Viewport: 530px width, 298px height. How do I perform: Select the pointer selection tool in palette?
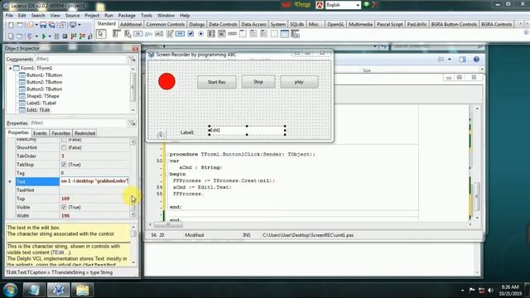(x=101, y=34)
